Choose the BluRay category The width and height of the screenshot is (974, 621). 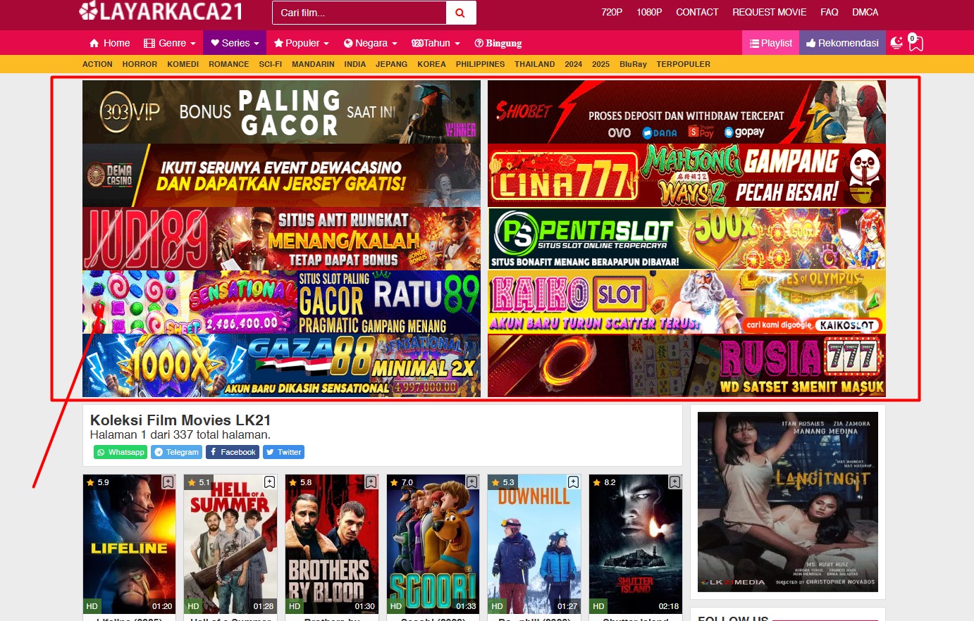click(x=633, y=64)
